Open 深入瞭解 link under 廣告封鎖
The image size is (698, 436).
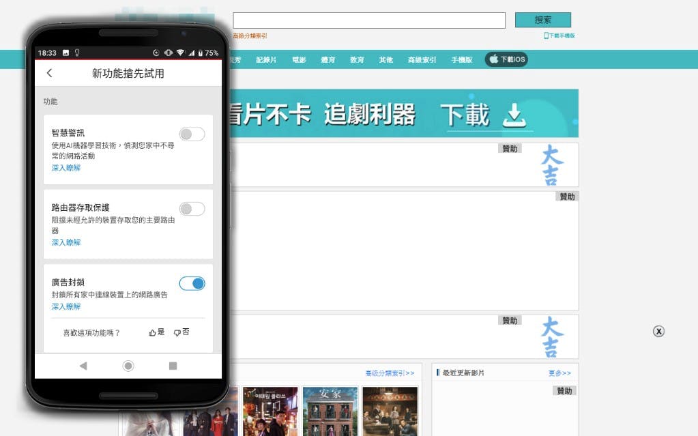point(66,306)
